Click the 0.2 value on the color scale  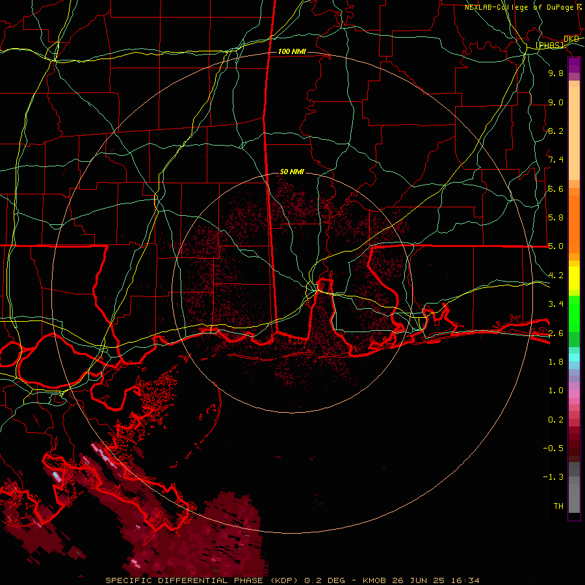[x=556, y=420]
